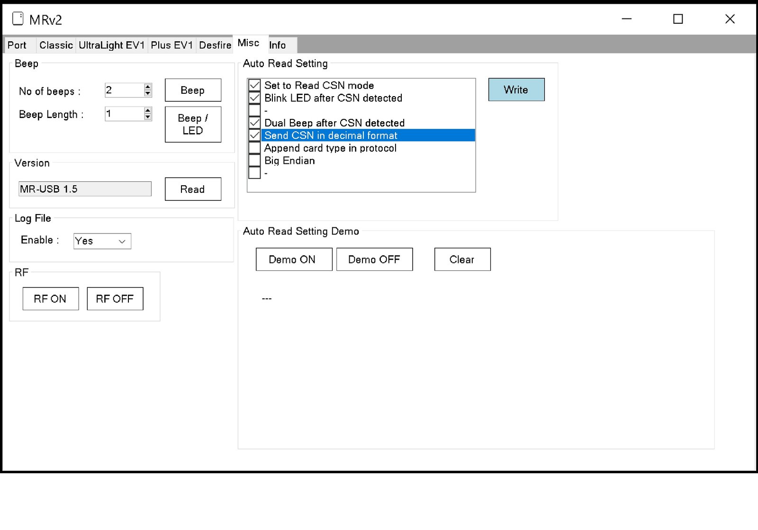This screenshot has width=758, height=530.
Task: Maximize the MRv2 window
Action: (678, 19)
